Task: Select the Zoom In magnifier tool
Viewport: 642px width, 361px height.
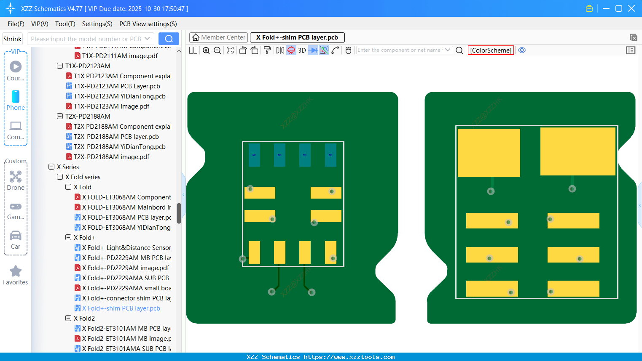Action: (x=206, y=50)
